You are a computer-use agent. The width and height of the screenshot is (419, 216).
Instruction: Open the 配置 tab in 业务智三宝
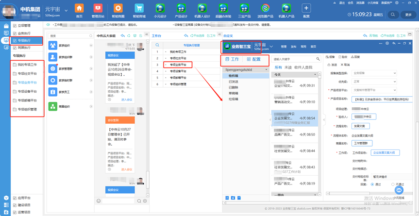[253, 59]
